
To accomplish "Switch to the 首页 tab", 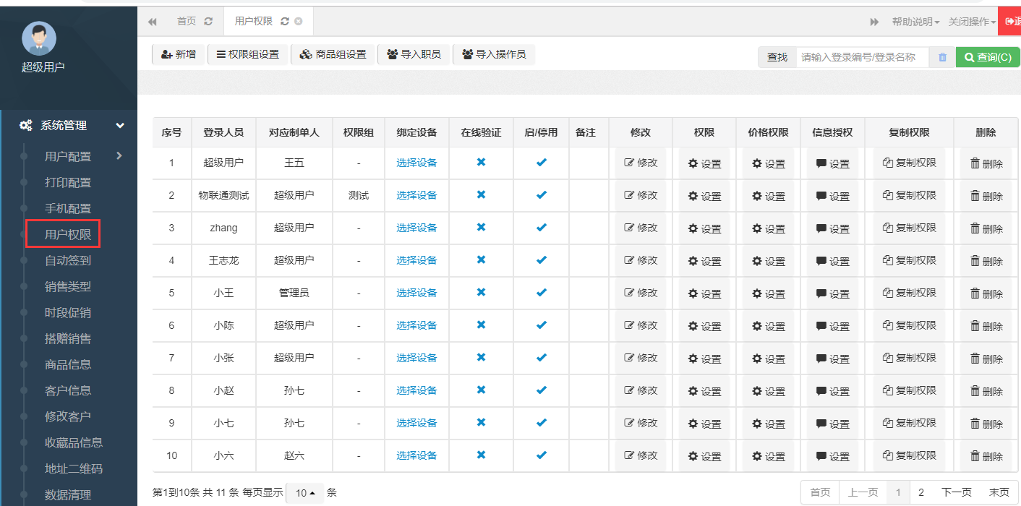I will [187, 22].
